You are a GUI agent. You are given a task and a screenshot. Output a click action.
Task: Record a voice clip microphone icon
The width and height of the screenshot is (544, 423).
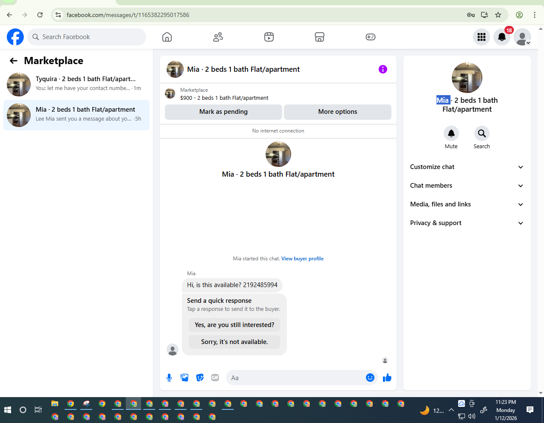coord(169,378)
